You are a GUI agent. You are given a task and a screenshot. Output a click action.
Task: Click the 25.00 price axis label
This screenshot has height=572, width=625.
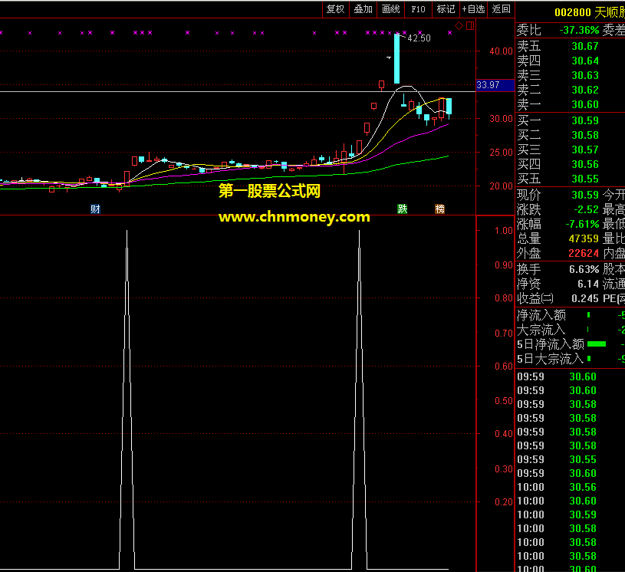coord(501,153)
